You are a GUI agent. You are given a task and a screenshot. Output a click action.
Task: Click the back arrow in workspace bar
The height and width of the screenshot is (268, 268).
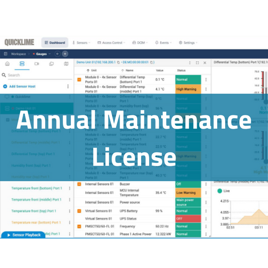point(57,54)
